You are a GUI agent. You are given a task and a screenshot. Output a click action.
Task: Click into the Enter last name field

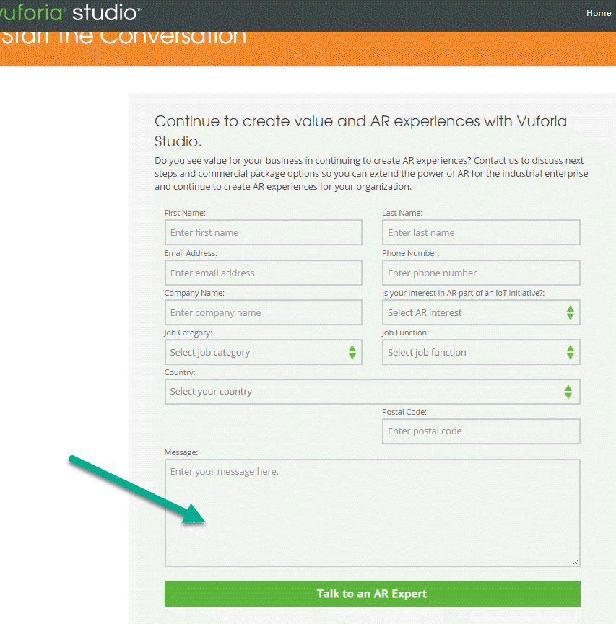click(480, 233)
